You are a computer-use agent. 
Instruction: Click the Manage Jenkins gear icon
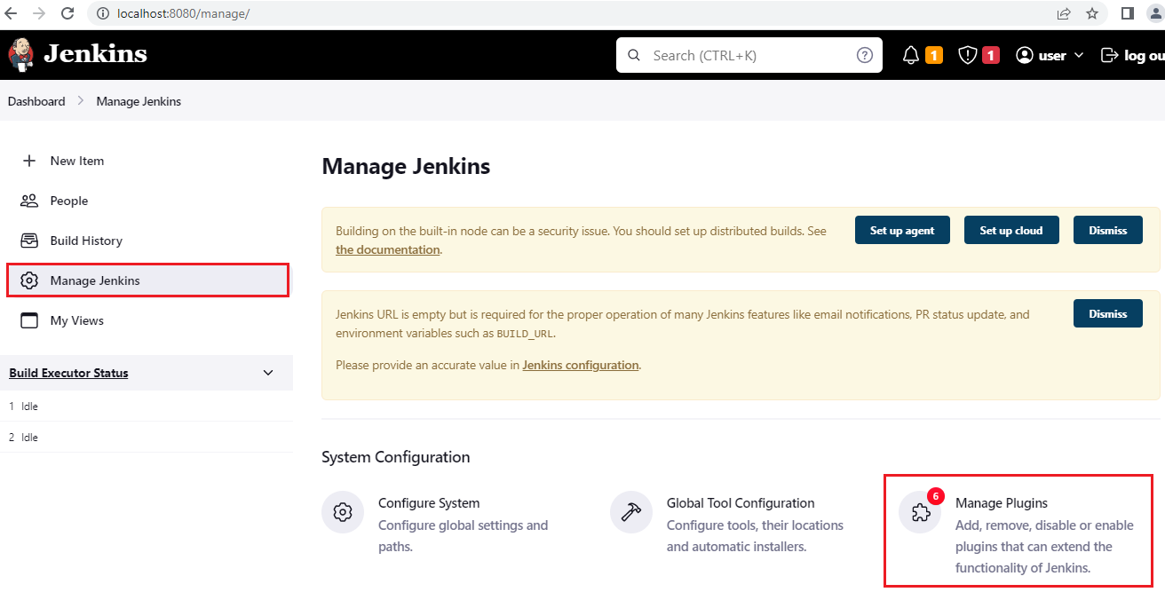pyautogui.click(x=29, y=280)
